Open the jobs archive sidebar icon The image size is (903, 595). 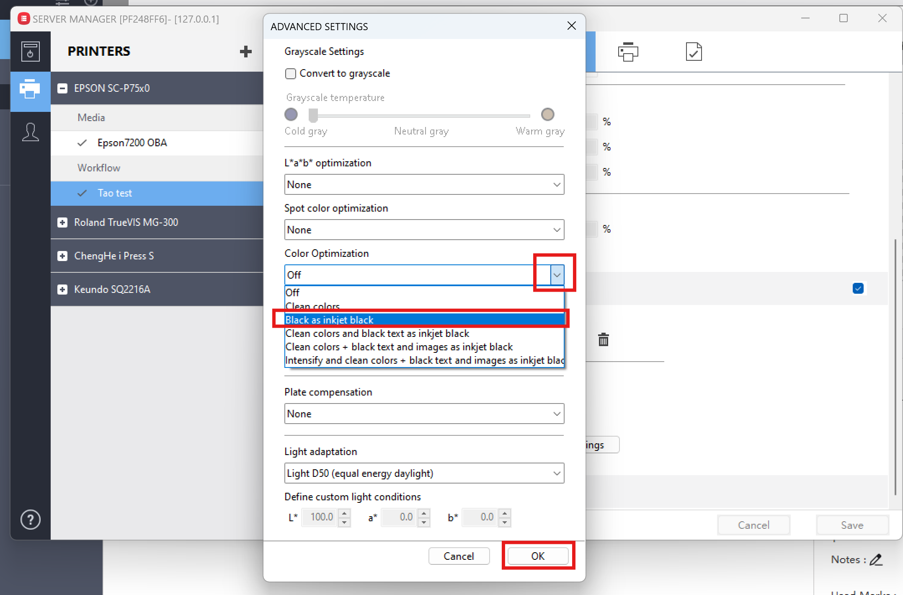(x=30, y=52)
